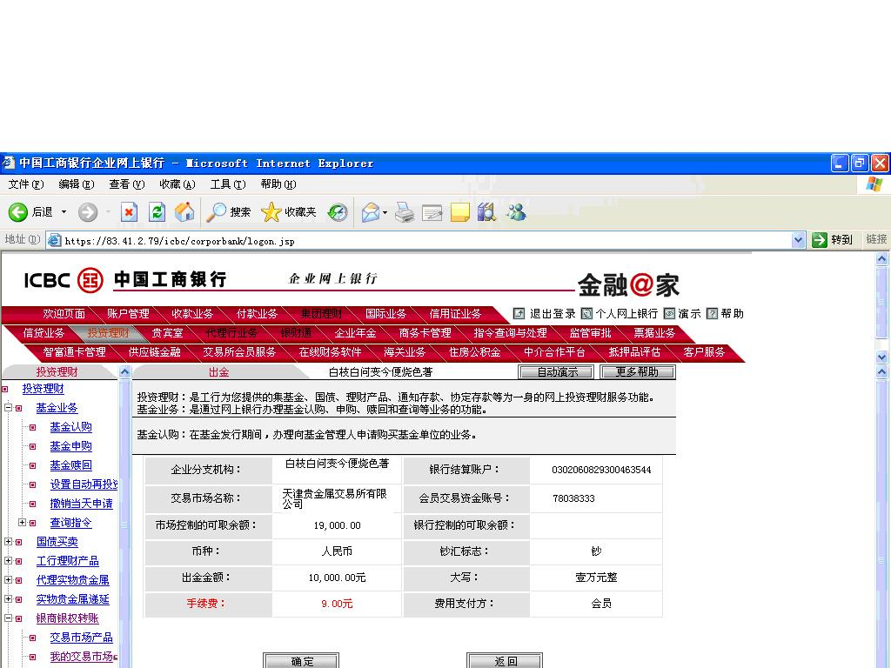
Task: Click the 自动演示 button
Action: 556,372
